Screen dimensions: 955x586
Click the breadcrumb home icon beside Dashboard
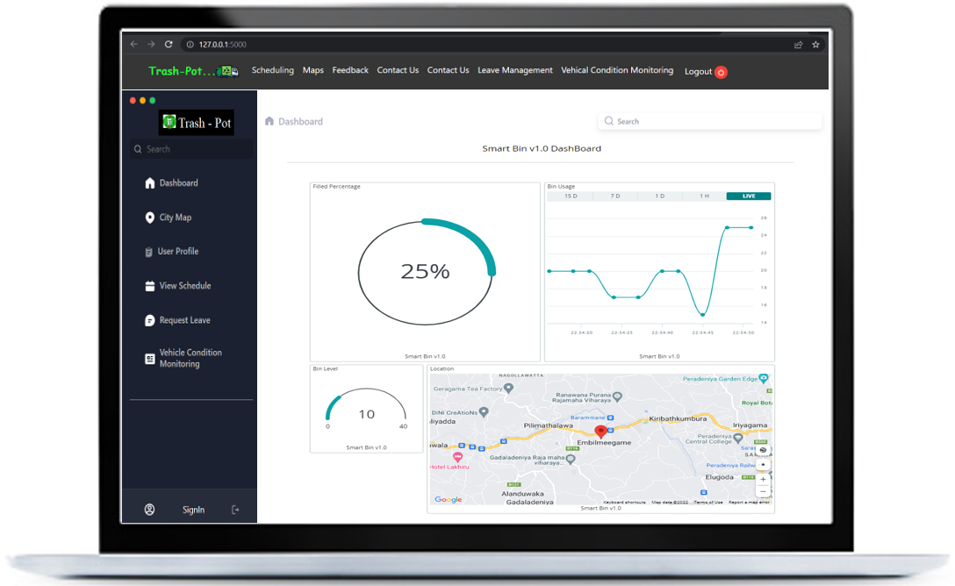point(269,121)
